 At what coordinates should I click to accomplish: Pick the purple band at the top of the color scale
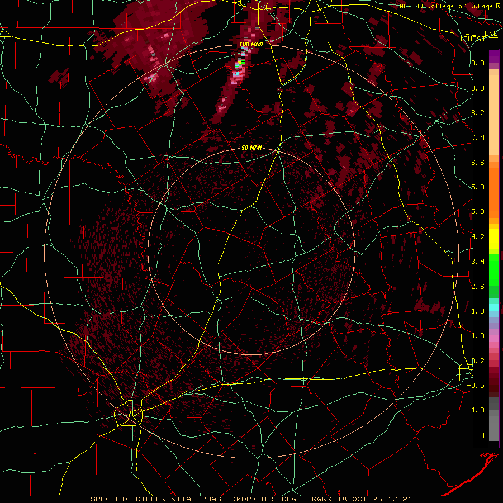pos(493,56)
